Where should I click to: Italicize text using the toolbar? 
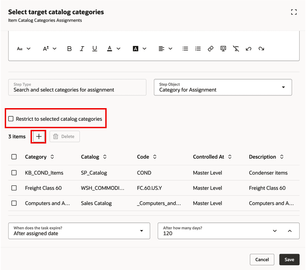[82, 49]
